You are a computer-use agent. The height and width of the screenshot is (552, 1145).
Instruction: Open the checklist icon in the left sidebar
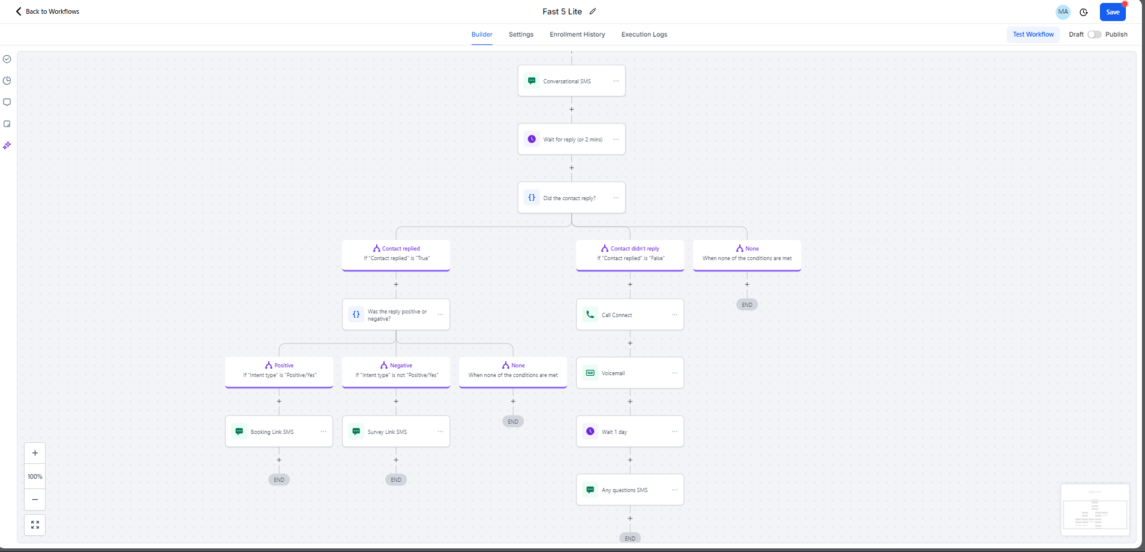click(x=7, y=59)
